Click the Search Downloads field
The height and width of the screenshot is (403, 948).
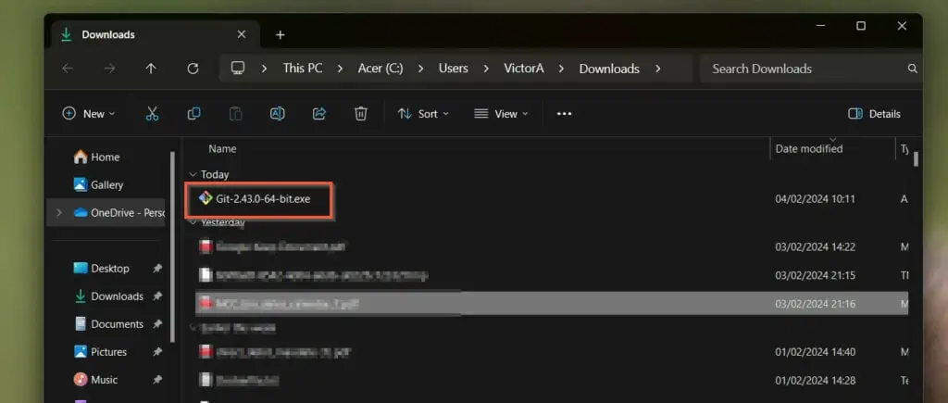pyautogui.click(x=810, y=69)
